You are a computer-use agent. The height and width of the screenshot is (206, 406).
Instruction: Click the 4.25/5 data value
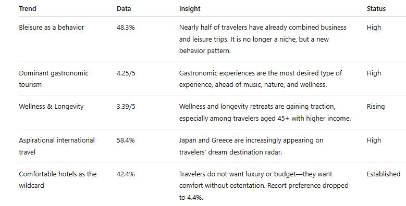point(126,73)
